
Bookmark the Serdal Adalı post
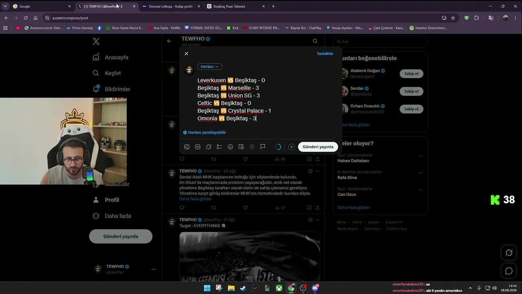[x=309, y=207]
